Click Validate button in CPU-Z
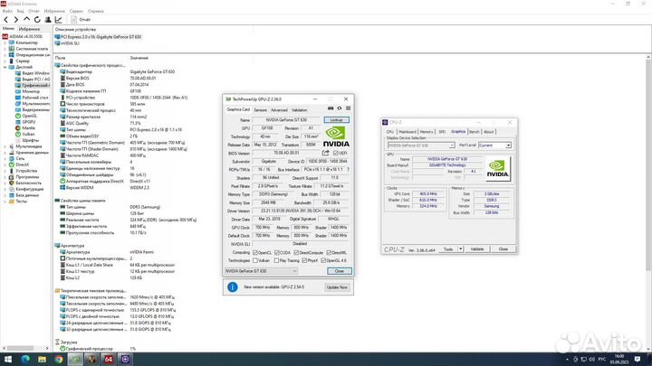652x366 pixels. pos(477,249)
